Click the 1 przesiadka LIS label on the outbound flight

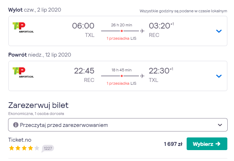(121, 38)
